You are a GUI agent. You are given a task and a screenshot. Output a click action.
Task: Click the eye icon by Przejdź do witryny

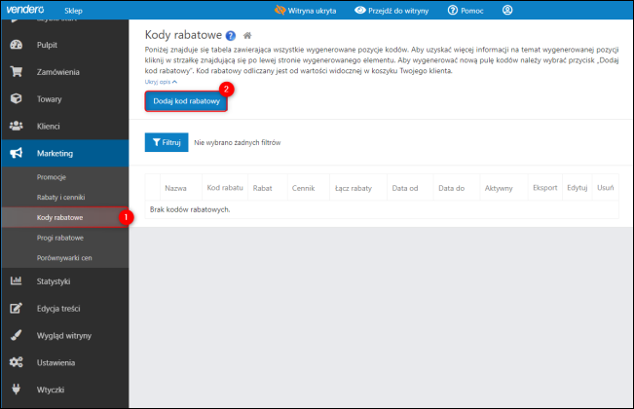[x=360, y=10]
